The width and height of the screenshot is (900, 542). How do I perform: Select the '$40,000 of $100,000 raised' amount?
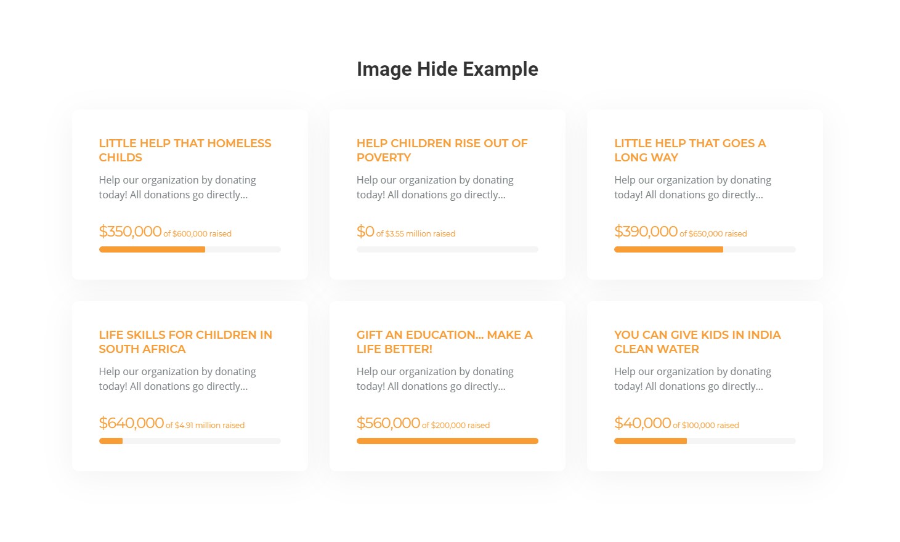(676, 424)
